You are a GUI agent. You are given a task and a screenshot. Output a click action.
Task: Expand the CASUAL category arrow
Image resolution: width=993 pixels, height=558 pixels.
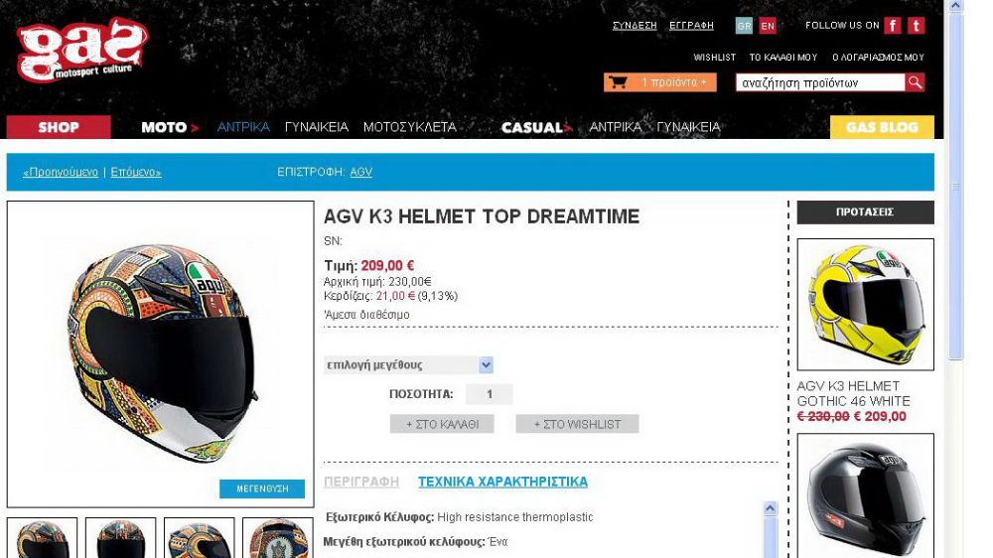pyautogui.click(x=568, y=128)
